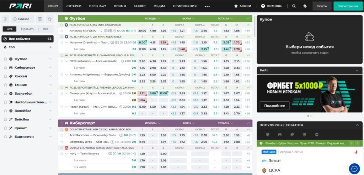Click Подробнее on the freebet banner
Viewport: 364px width, 175px height.
[x=275, y=106]
